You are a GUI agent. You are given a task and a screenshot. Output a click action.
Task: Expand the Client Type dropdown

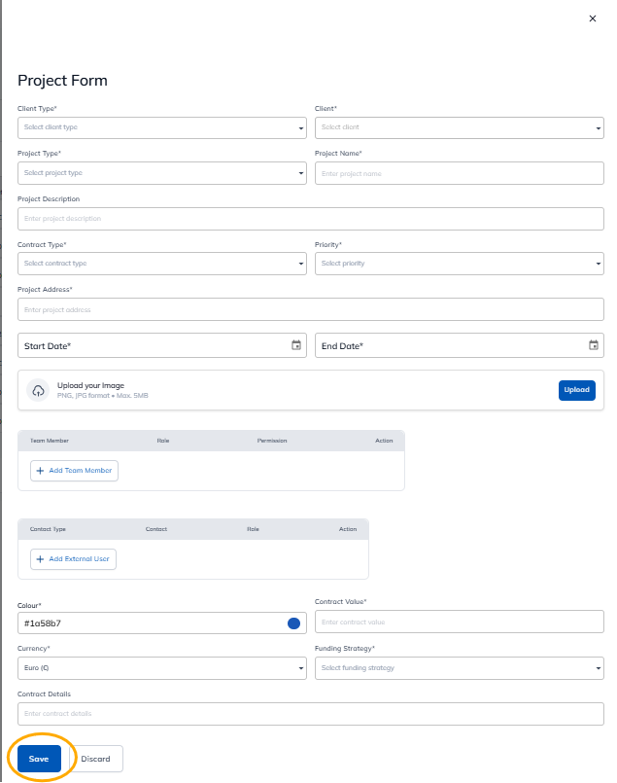pyautogui.click(x=161, y=127)
